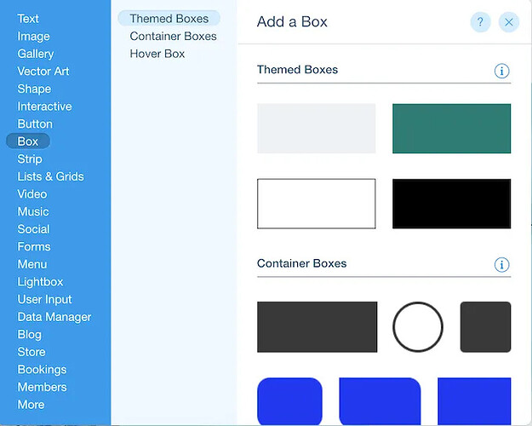Go to Lists & Grids in sidebar
The image size is (532, 426).
[50, 176]
